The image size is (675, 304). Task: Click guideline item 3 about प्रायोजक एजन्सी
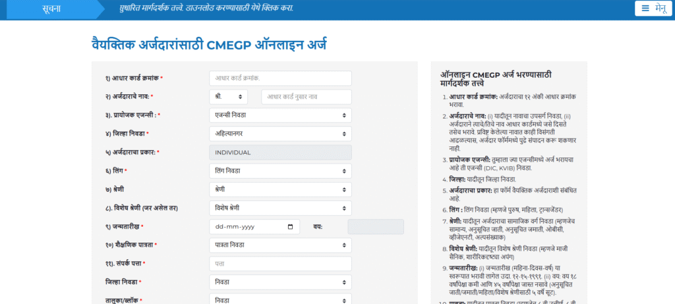coord(512,164)
